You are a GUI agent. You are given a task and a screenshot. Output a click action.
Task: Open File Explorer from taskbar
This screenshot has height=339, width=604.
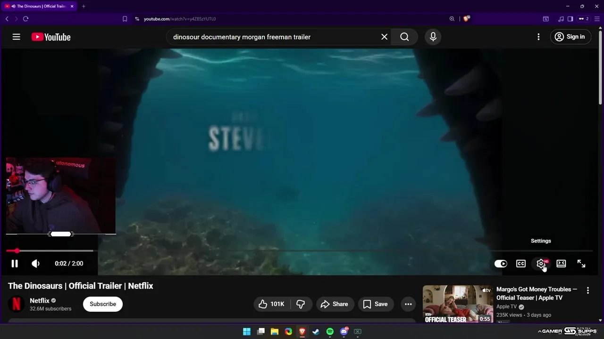click(x=275, y=331)
